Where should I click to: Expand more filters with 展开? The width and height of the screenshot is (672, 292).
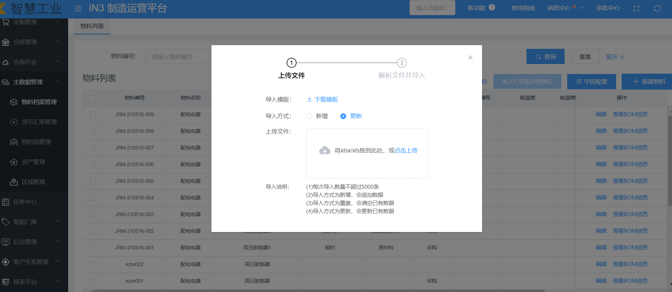(615, 57)
